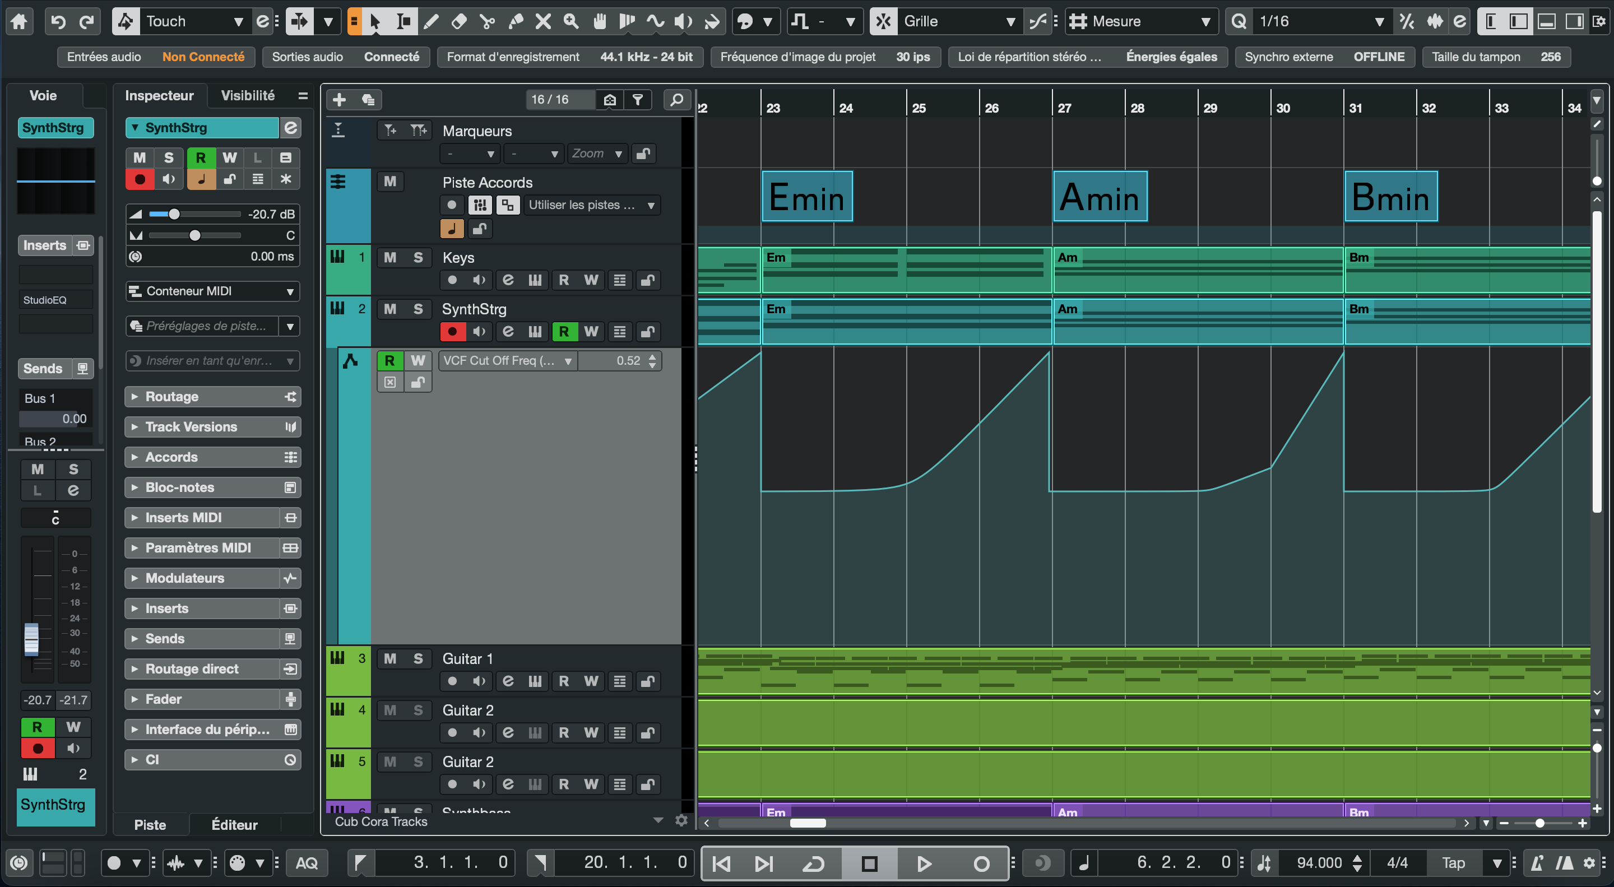
Task: Select the Range Selection tool
Action: (x=403, y=21)
